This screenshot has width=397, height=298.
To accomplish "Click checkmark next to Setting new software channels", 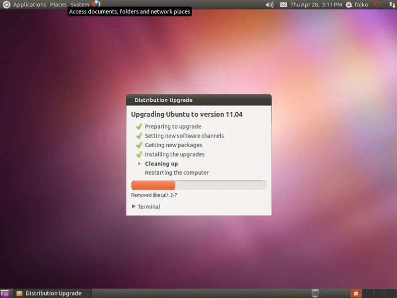I will 139,136.
